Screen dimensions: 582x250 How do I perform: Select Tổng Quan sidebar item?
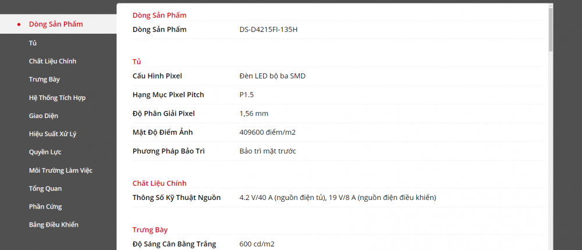point(45,188)
